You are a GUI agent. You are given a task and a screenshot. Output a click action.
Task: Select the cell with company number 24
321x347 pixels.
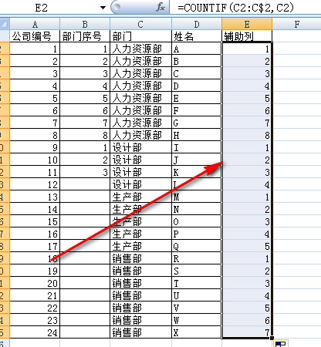click(35, 332)
